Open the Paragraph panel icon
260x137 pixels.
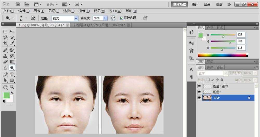[191, 77]
